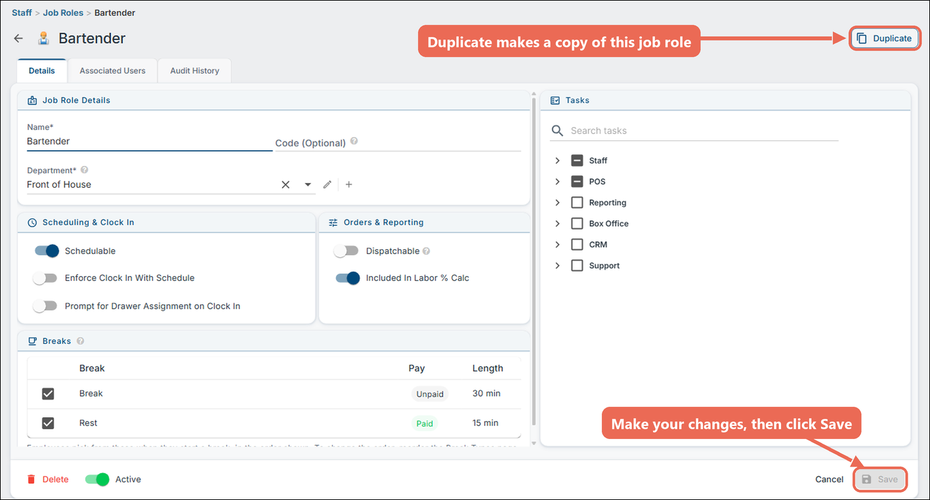
Task: Turn on Prompt for Drawer Assignment
Action: point(45,306)
